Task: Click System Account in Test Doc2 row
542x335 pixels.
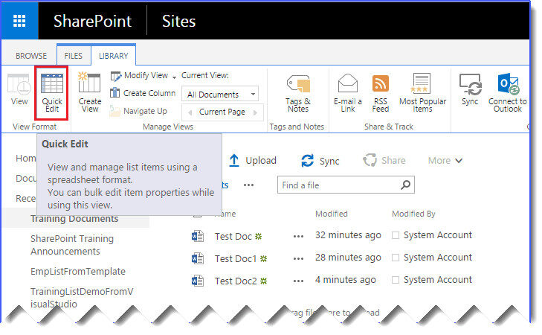Action: [x=438, y=279]
